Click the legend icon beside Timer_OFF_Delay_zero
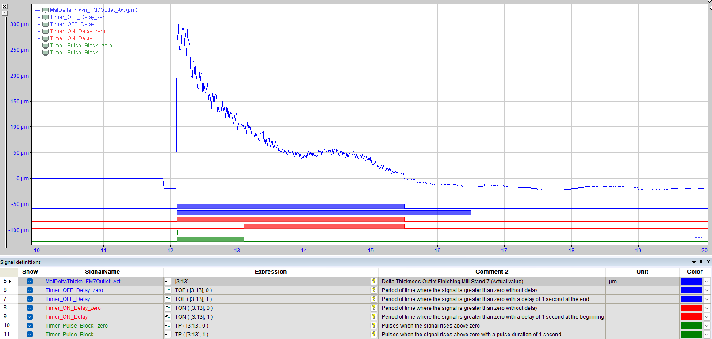 (x=46, y=17)
